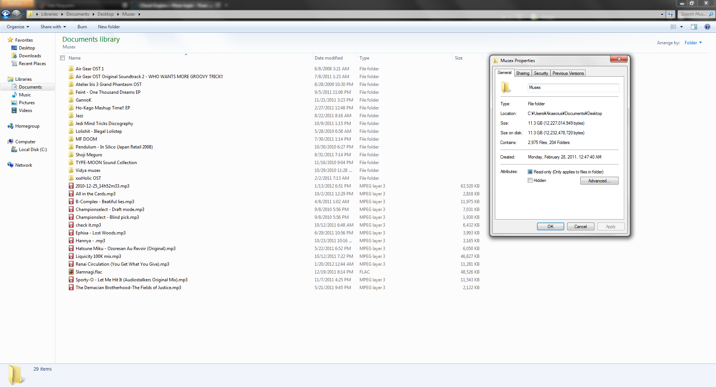The image size is (716, 387).
Task: Select the folder "Shoji Meguro"
Action: coord(89,155)
